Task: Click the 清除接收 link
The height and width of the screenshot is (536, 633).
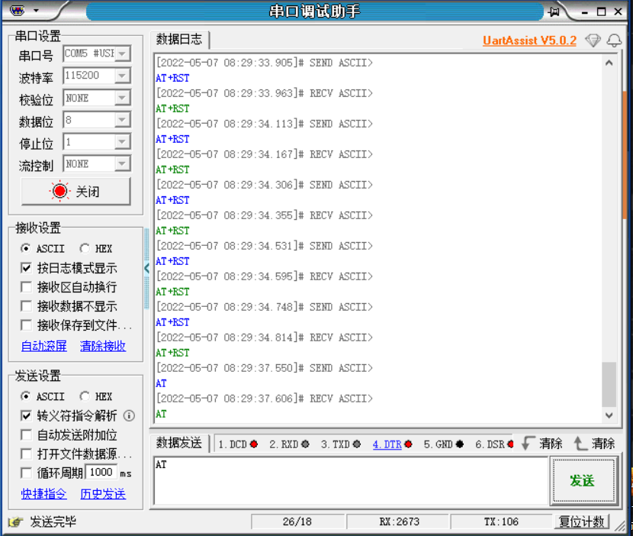Action: [x=103, y=346]
